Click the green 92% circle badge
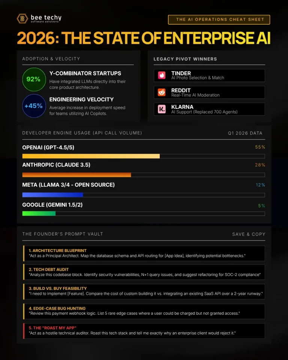The height and width of the screenshot is (360, 288). click(34, 79)
